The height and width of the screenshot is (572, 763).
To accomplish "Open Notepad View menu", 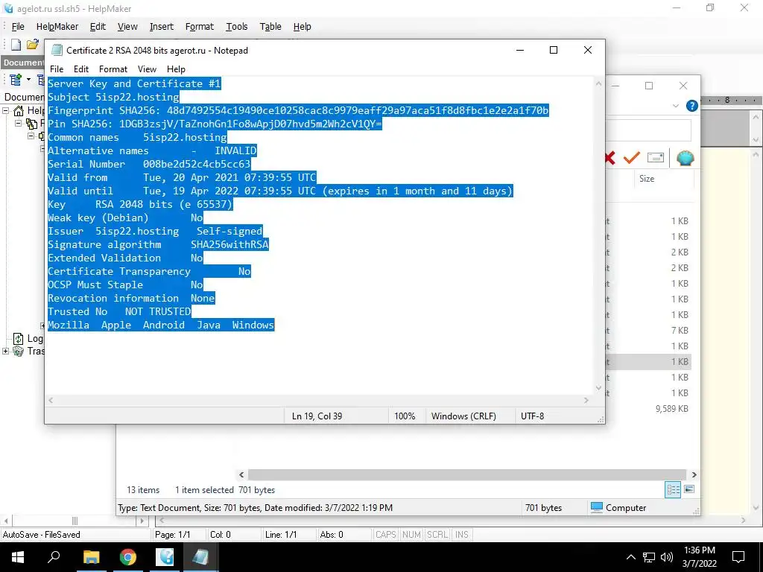I will tap(147, 69).
